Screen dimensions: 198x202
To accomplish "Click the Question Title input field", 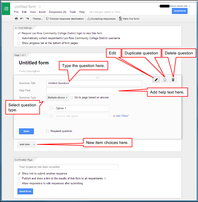I will (x=94, y=83).
